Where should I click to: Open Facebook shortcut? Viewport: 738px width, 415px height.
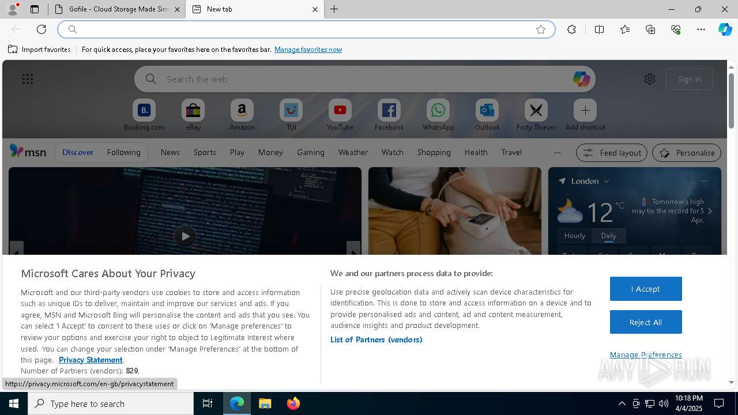389,115
